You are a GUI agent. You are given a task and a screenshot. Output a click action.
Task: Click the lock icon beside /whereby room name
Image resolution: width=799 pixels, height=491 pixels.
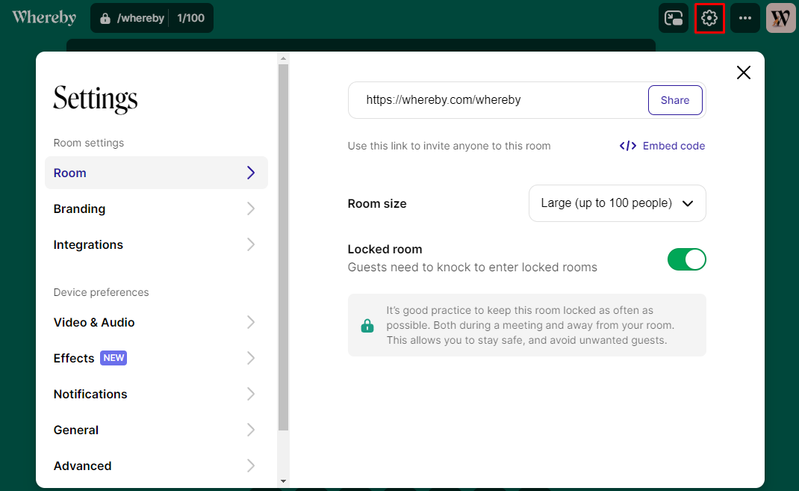pyautogui.click(x=105, y=18)
